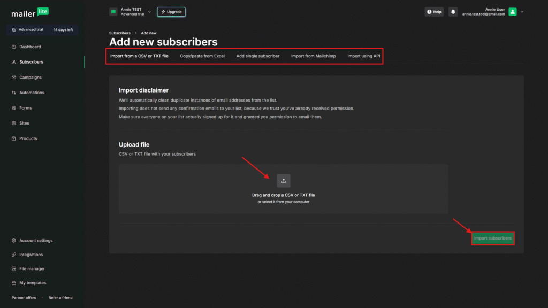Expand the user profile menu chevron
The height and width of the screenshot is (308, 548).
coord(522,12)
